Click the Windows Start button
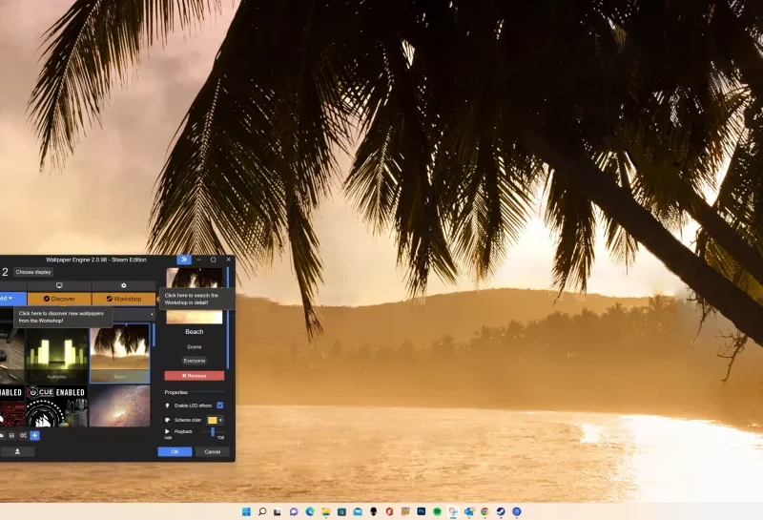Viewport: 763px width, 520px height. tap(246, 511)
